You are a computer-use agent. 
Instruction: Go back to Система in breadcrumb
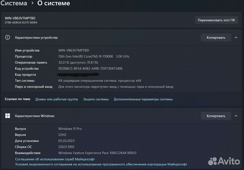[x=14, y=3]
